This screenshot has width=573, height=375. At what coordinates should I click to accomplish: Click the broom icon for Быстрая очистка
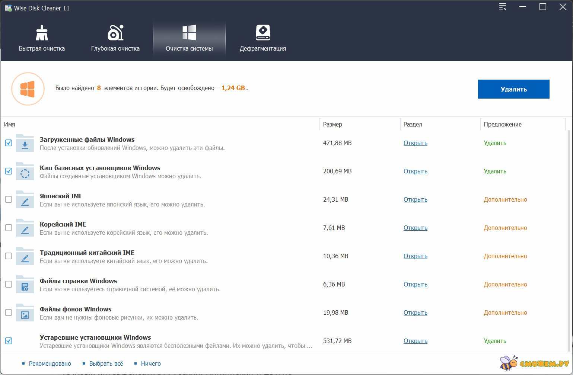pos(42,33)
